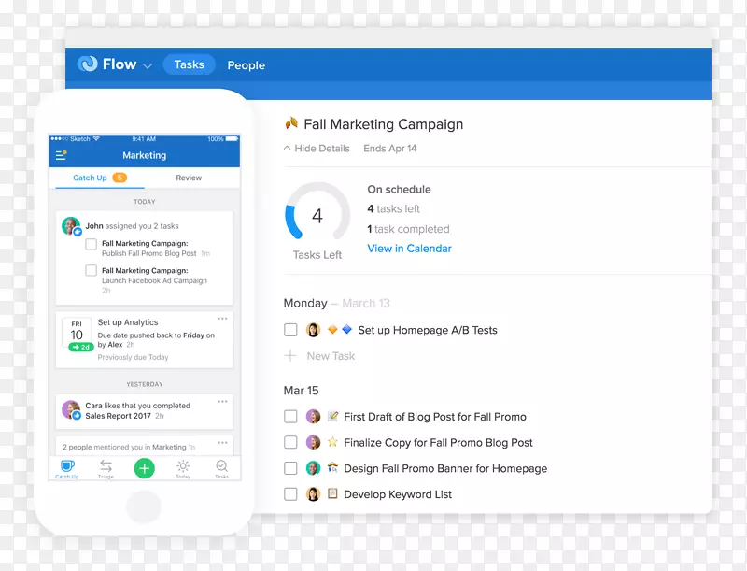
Task: Collapse details via Hide Details
Action: (x=317, y=149)
